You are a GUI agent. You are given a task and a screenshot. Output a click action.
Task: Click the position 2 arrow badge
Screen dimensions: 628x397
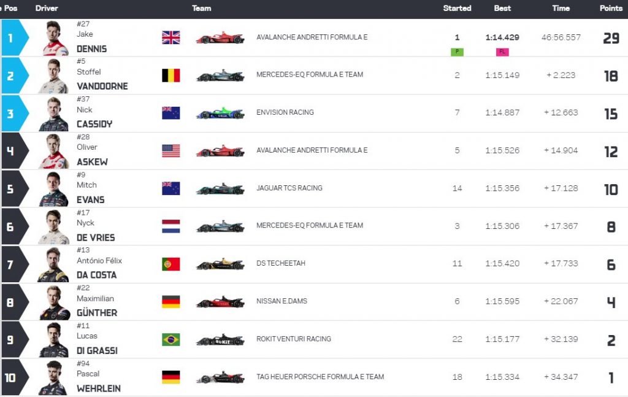[x=15, y=75]
